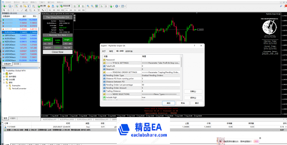Open the periods clock dropdown arrow
Screen dimensions: 287x145
(x=119, y=6)
